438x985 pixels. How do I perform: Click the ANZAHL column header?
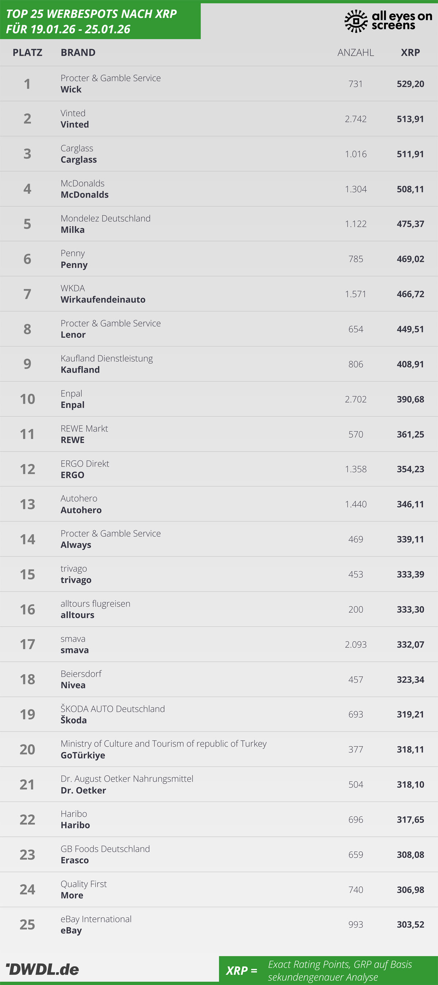pyautogui.click(x=356, y=52)
